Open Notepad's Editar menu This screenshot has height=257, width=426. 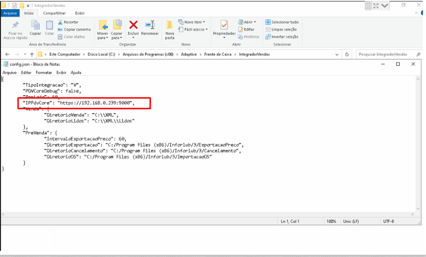click(x=26, y=72)
